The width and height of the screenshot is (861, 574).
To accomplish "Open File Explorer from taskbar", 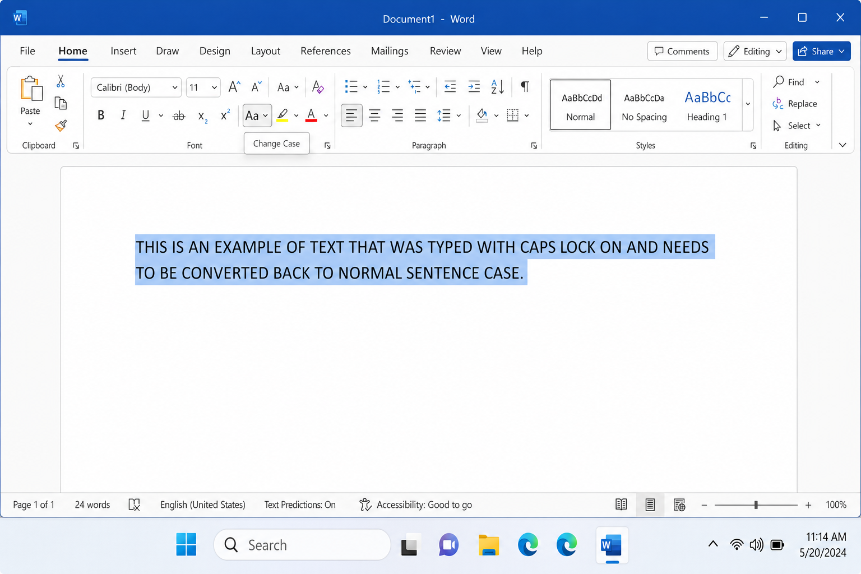I will tap(489, 545).
